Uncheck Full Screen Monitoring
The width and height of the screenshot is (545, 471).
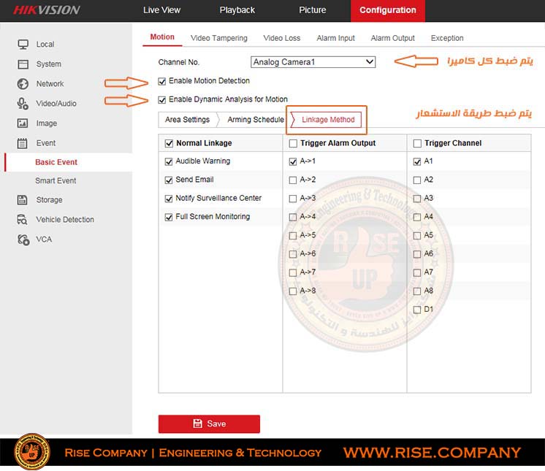coord(169,217)
